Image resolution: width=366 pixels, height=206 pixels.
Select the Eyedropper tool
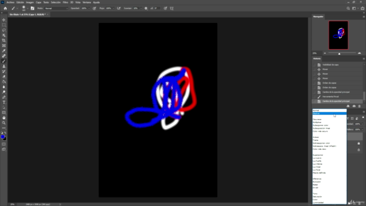4,51
